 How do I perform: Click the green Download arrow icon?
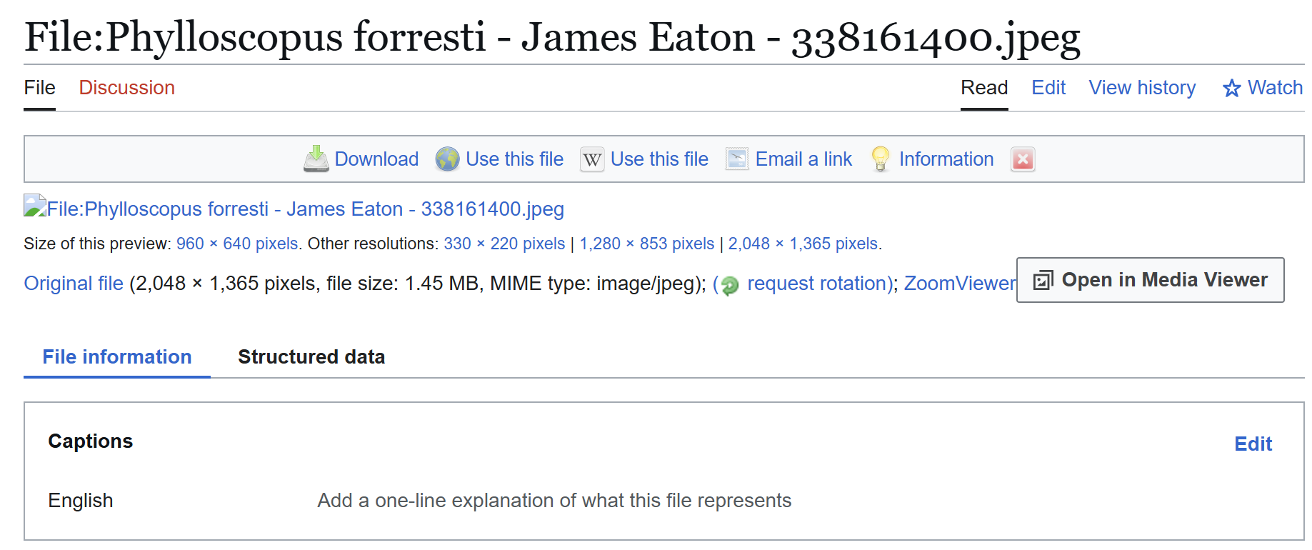(316, 159)
